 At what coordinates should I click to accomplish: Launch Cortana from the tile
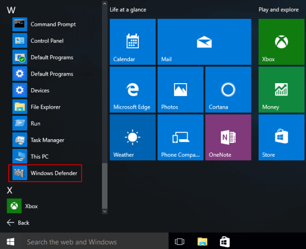click(228, 90)
